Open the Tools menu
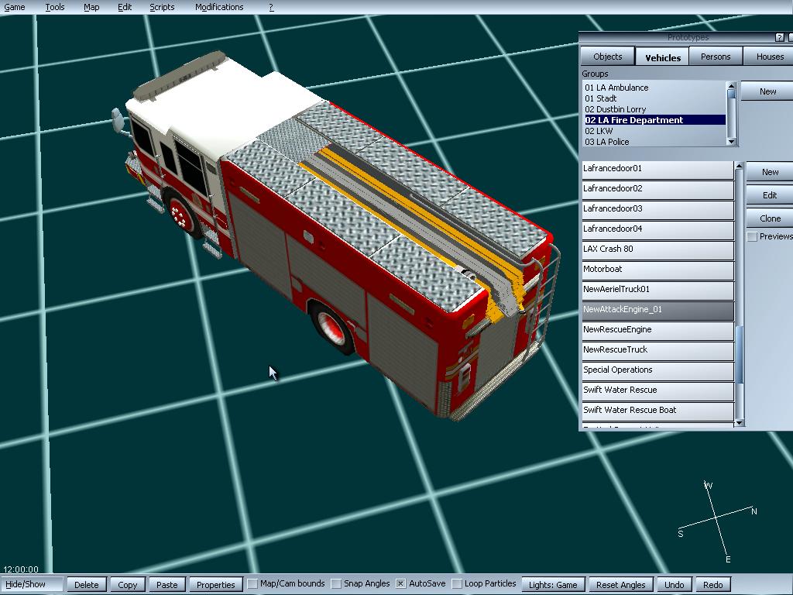Viewport: 793px width, 595px height. point(55,7)
